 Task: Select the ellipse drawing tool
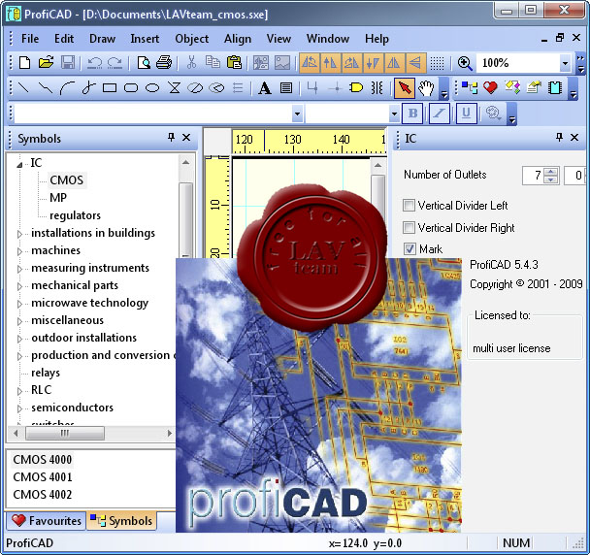tap(152, 88)
